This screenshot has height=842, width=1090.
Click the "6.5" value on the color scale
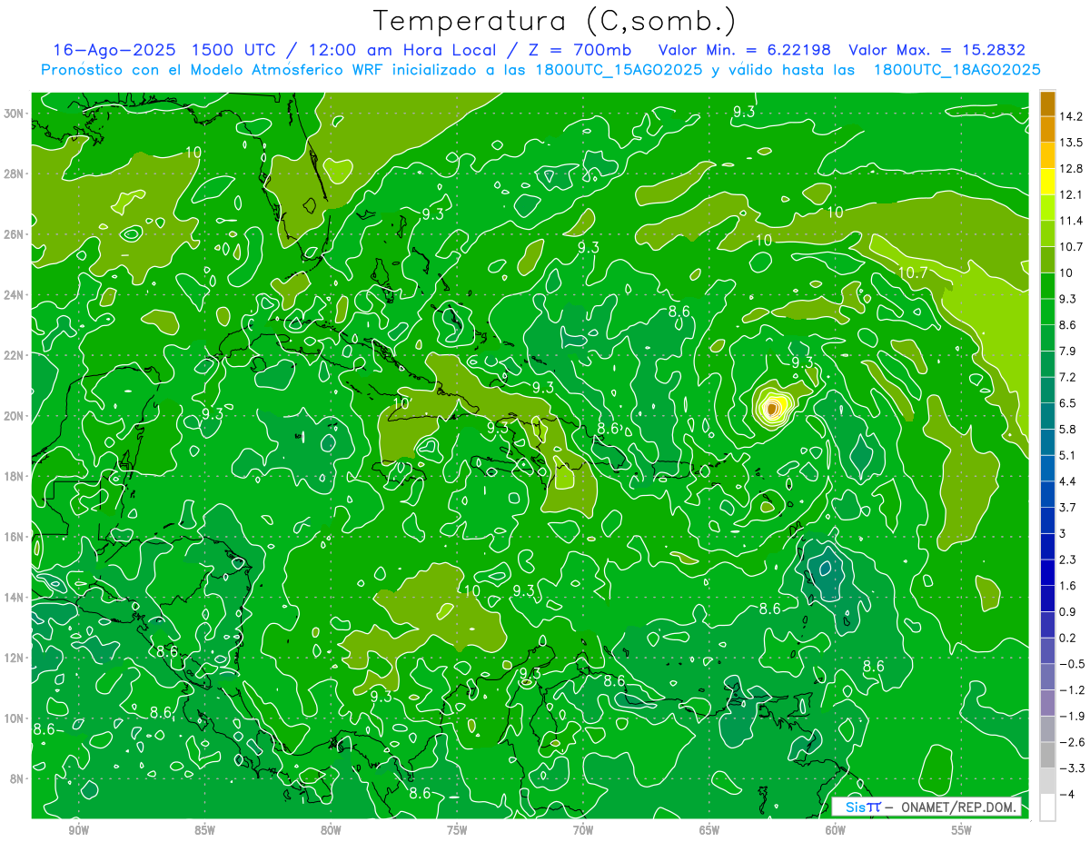click(1068, 403)
